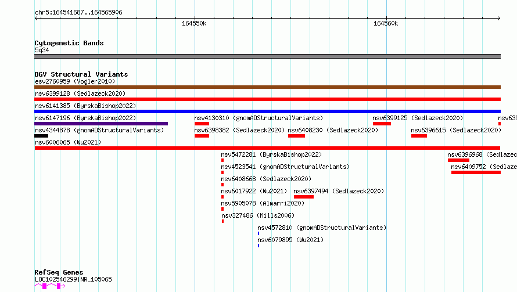Open nsv6079895 (Wu2021) variant label
Image resolution: width=517 pixels, height=292 pixels.
290,240
